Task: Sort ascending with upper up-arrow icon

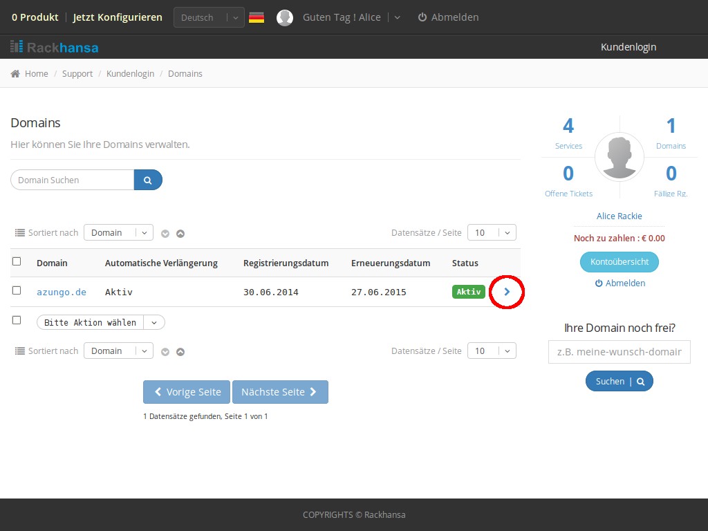Action: coord(180,234)
